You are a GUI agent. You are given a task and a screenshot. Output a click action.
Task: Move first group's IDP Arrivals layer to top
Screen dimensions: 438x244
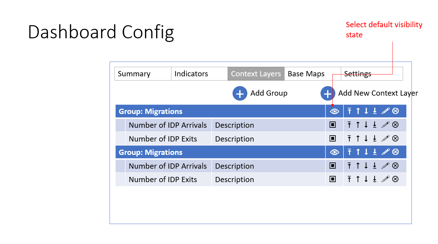[x=349, y=125]
